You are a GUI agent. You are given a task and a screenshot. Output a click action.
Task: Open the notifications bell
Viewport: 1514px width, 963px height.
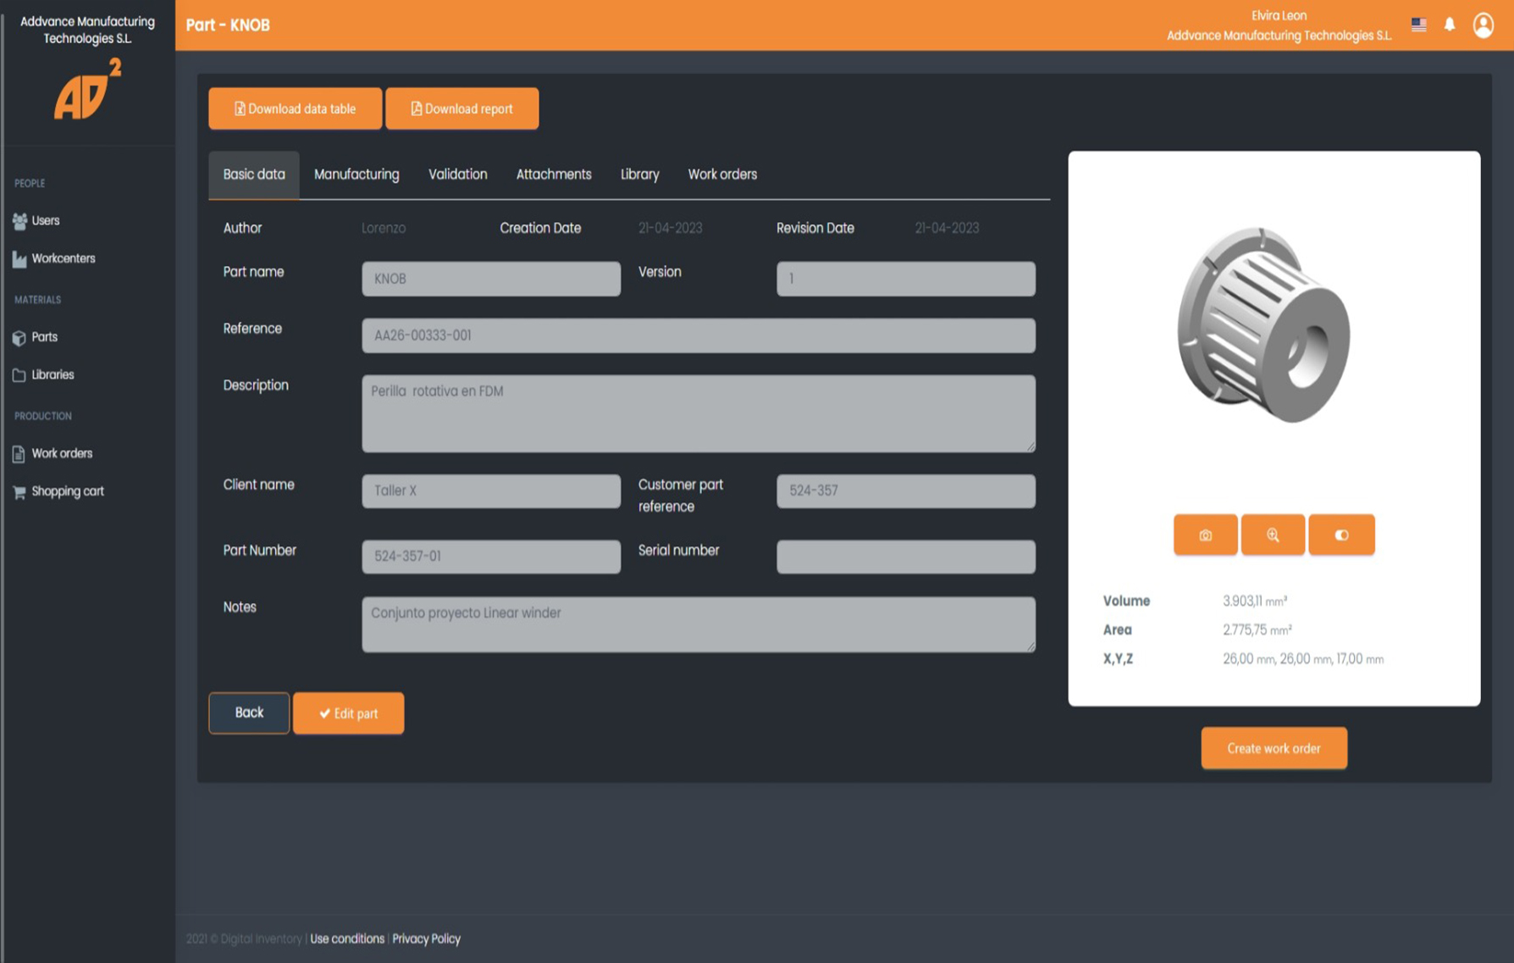(1450, 25)
